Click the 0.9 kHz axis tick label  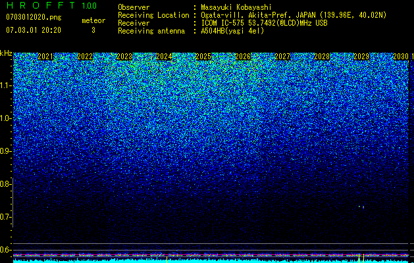tap(5, 151)
